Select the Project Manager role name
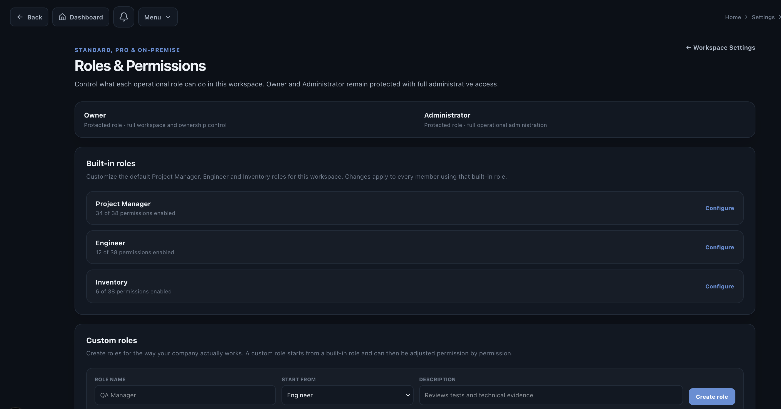781x409 pixels. click(123, 204)
